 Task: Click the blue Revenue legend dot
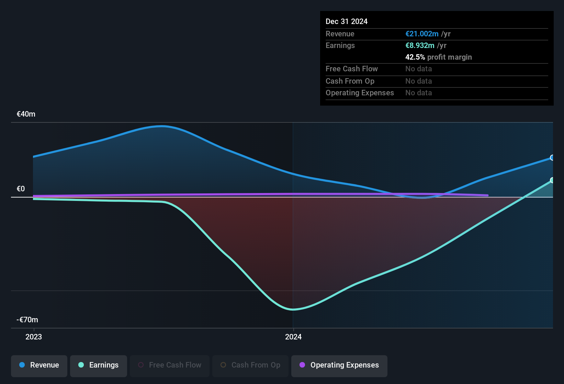tap(22, 365)
